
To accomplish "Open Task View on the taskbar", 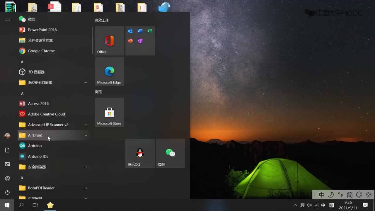I will pyautogui.click(x=35, y=205).
